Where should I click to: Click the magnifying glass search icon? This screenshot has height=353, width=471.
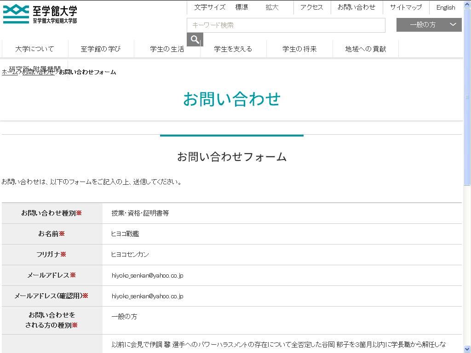click(195, 40)
